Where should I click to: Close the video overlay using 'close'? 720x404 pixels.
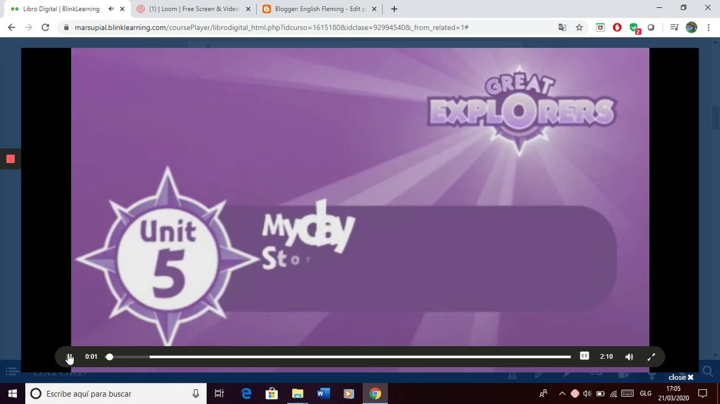pyautogui.click(x=681, y=377)
